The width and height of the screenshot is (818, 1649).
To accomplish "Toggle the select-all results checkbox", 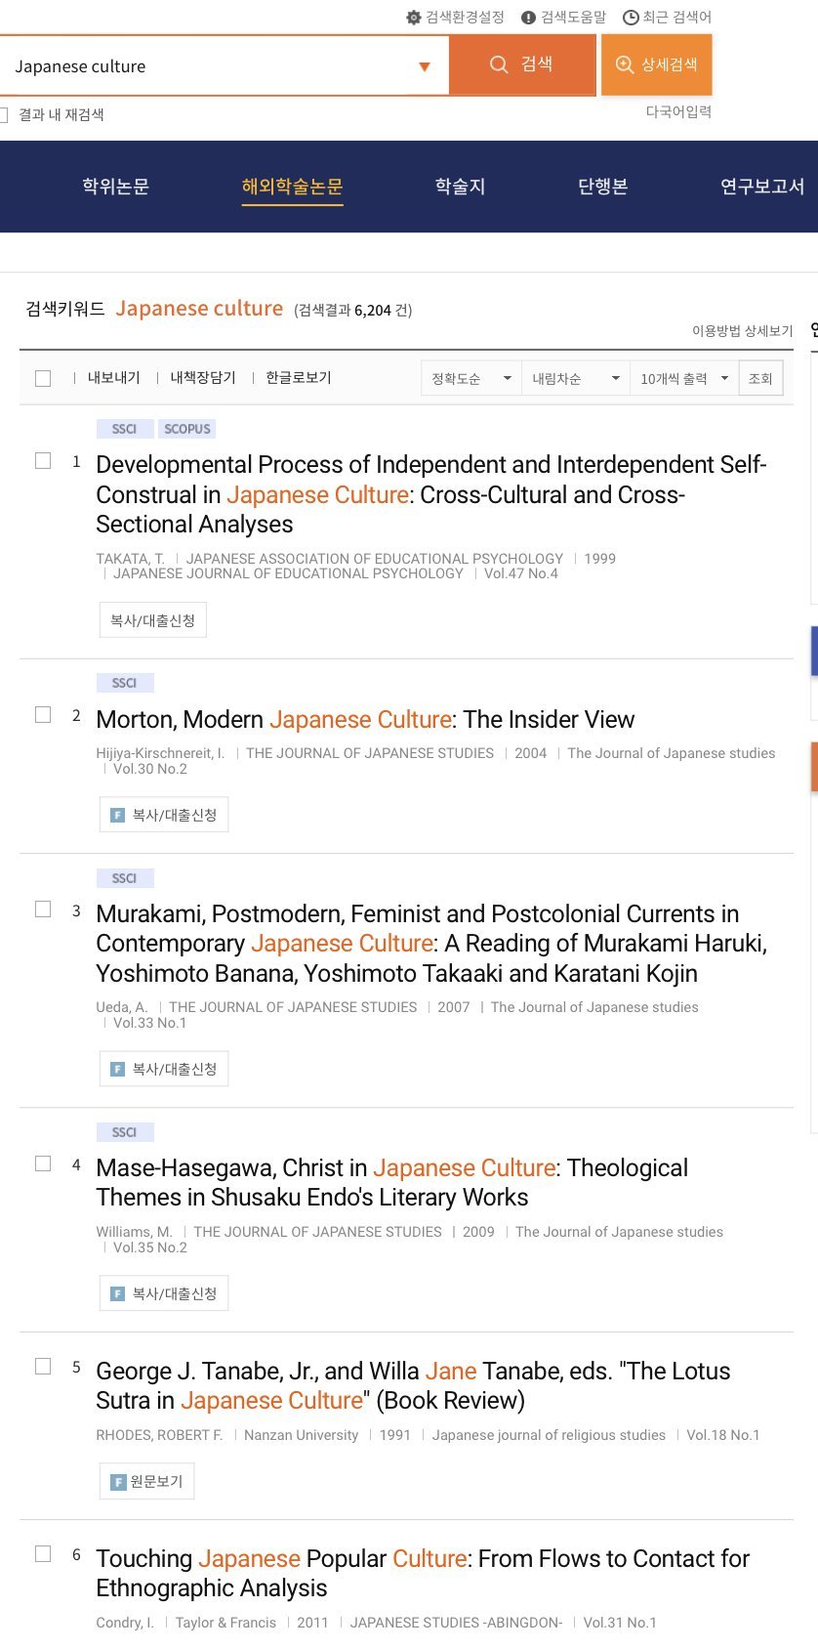I will [x=43, y=378].
